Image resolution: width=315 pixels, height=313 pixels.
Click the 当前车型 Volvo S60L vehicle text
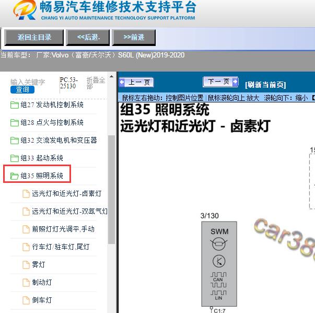coord(92,55)
